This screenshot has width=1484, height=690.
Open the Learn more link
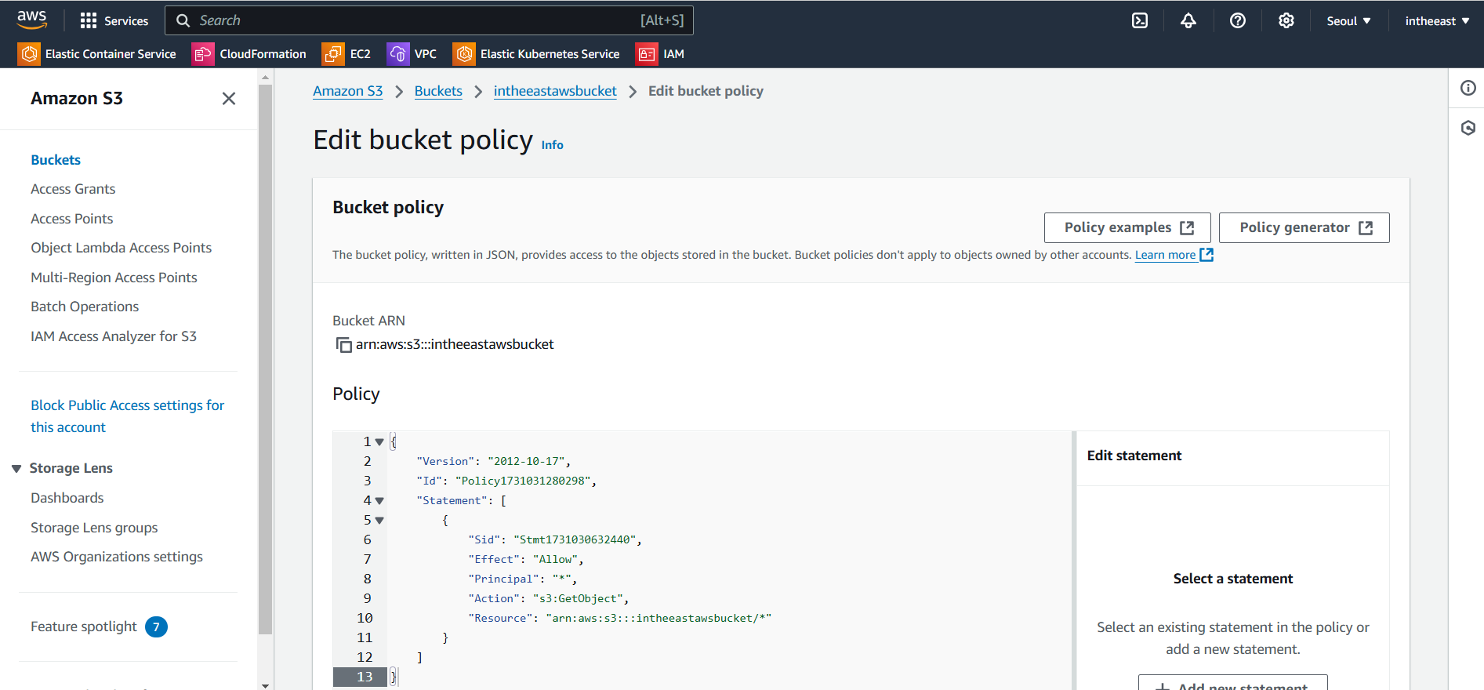1174,255
